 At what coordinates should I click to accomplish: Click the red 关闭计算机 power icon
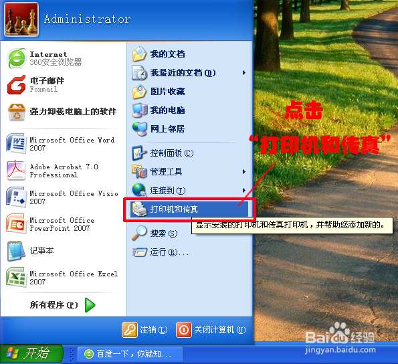[x=184, y=330]
